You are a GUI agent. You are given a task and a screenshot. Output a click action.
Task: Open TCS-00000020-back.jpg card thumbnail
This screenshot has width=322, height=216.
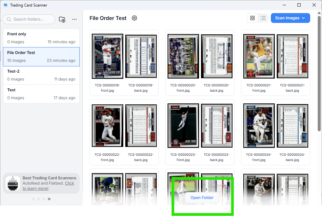tap(217, 56)
